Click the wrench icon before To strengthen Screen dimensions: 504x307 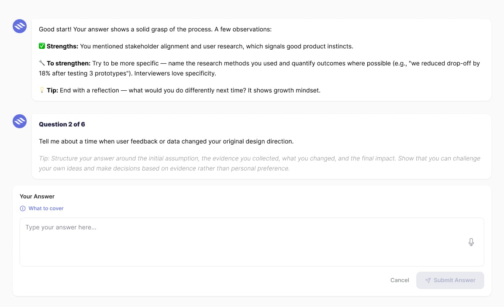(42, 63)
